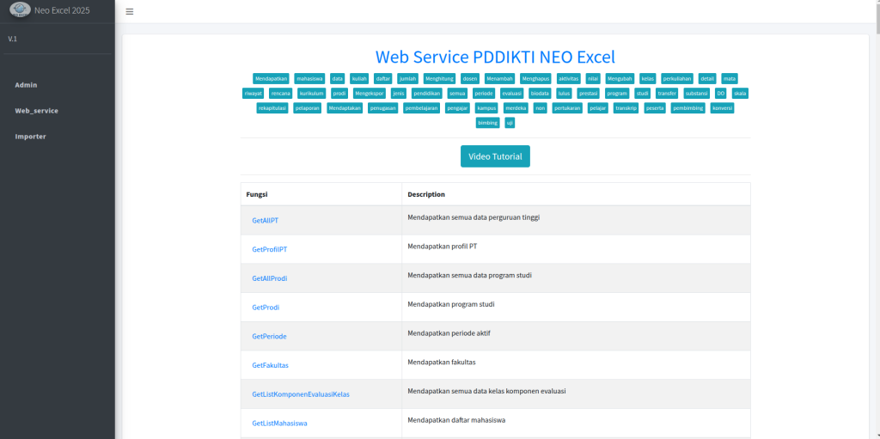Filter by the uji tag
Screen dimensions: 880x439
point(510,122)
